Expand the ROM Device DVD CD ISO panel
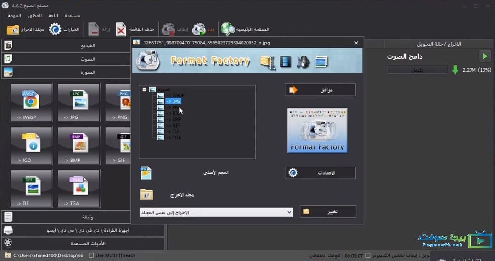 (x=83, y=230)
